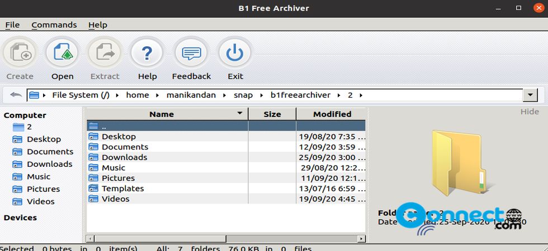548x251 pixels.
Task: Click the scrollbar left arrow
Action: pos(90,239)
